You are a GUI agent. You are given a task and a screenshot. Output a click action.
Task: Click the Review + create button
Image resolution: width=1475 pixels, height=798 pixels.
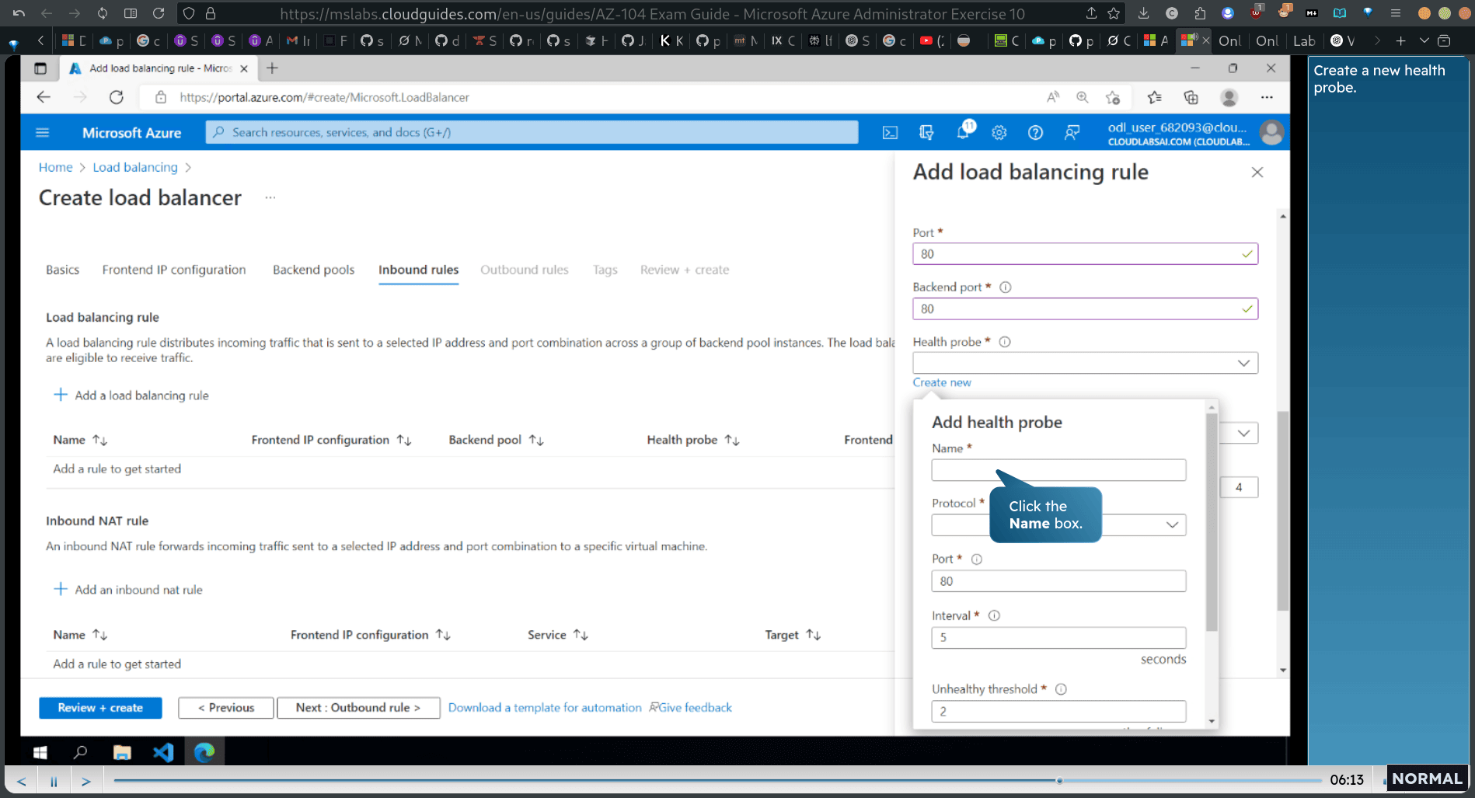pos(100,708)
